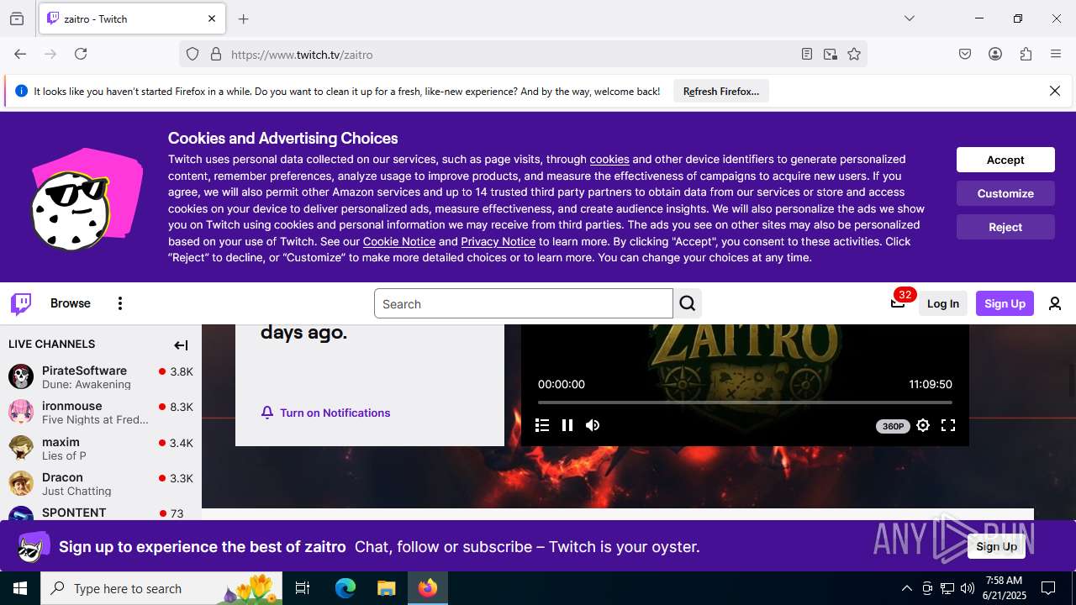Click the Twitch logo home icon
Viewport: 1076px width, 605px height.
pos(21,303)
